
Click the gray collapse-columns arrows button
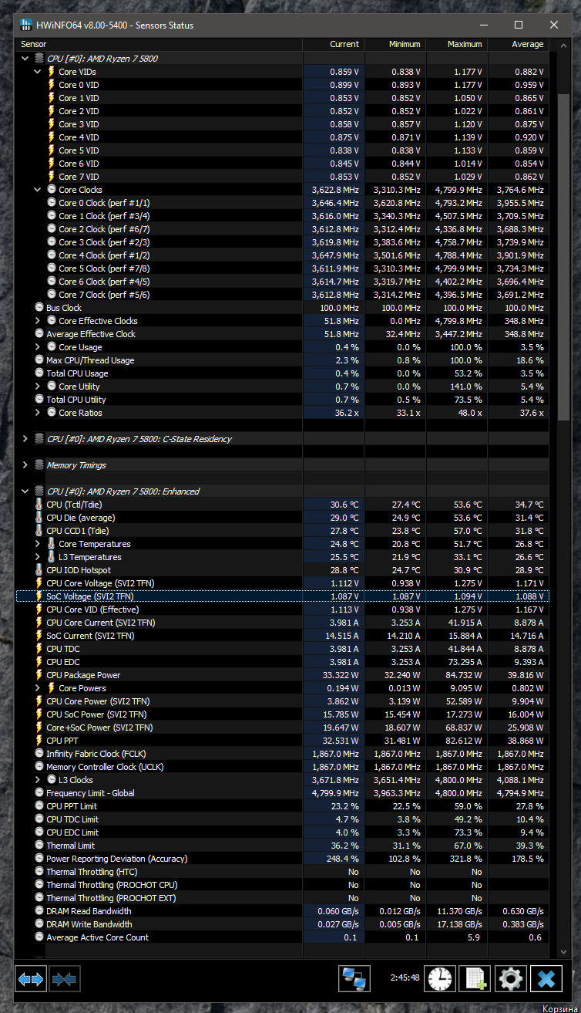click(x=65, y=979)
